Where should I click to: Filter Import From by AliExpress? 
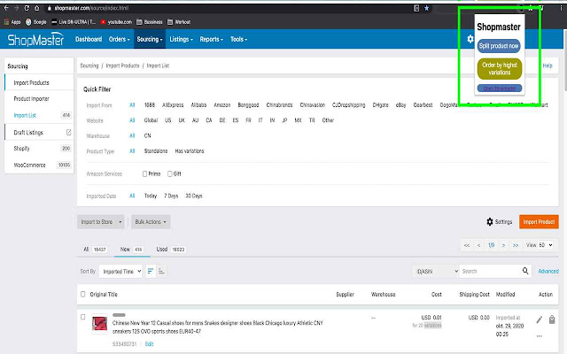173,105
